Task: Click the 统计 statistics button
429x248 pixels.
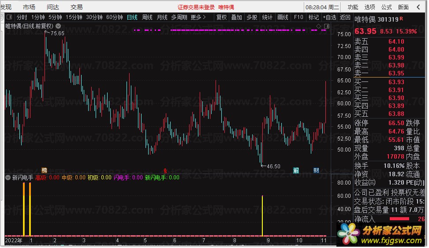Action: click(267, 18)
